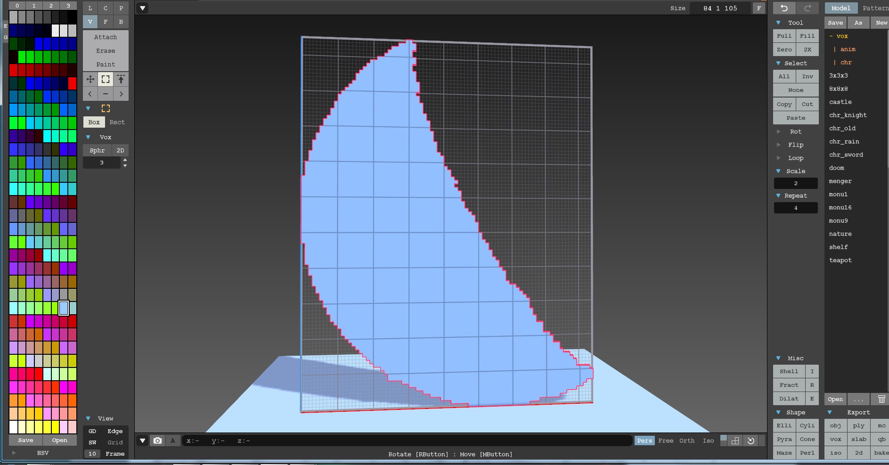Screen dimensions: 889x465
Task: Open the viewport top-left dropdown arrow
Action: pos(142,8)
